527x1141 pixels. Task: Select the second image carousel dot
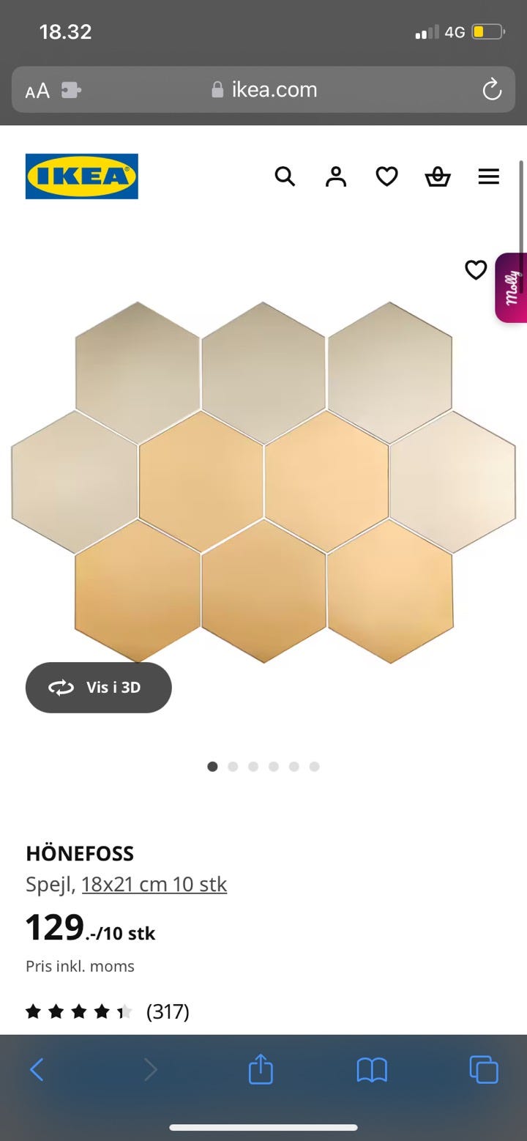[x=233, y=767]
